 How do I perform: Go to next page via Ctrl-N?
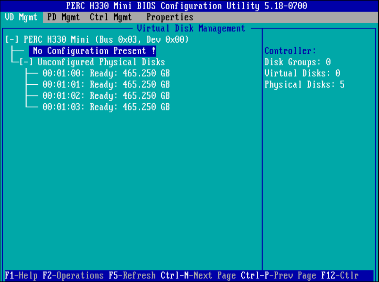[x=198, y=276]
